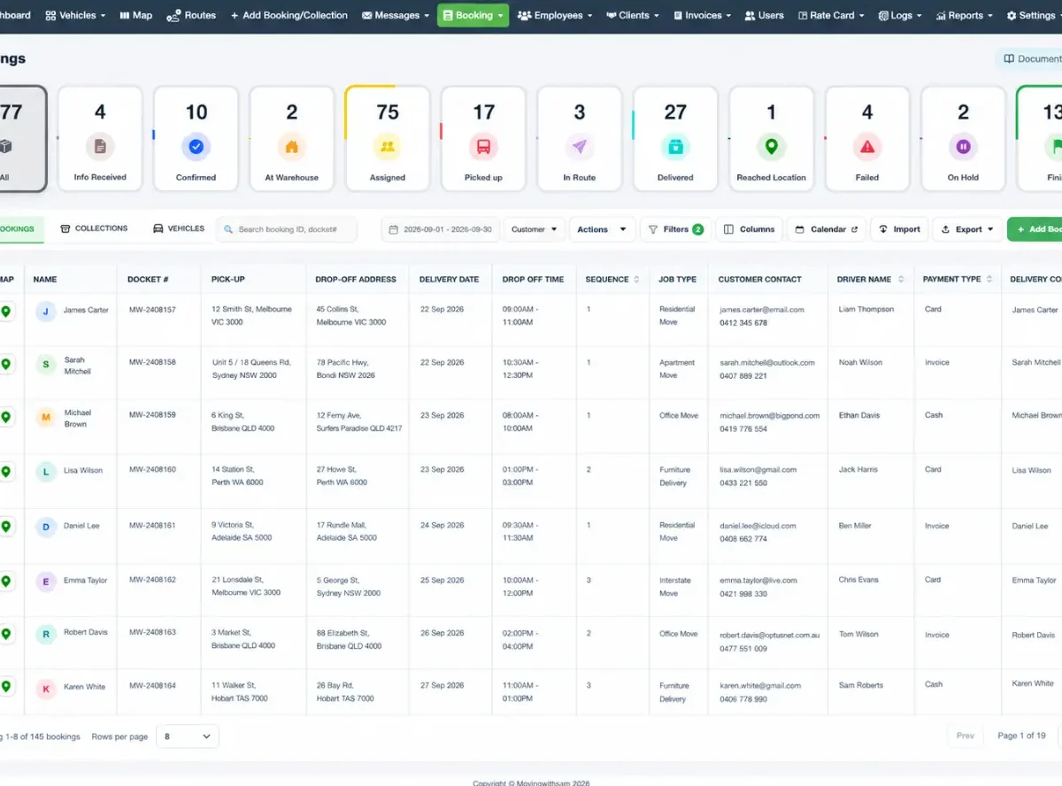Click the On Hold pause icon

click(963, 146)
